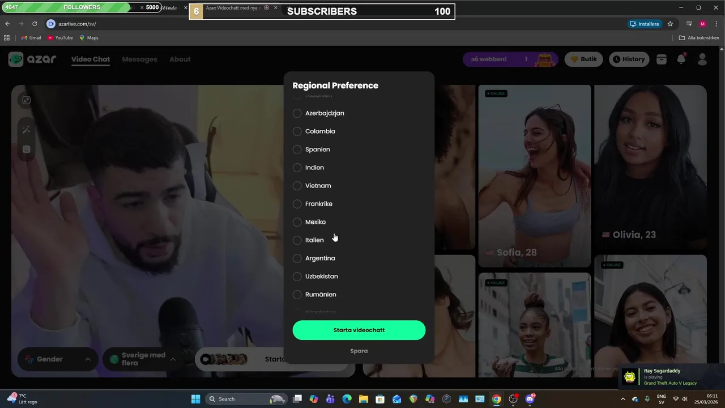Open the Chrome apps grid icon
Viewport: 725px width, 408px height.
(x=7, y=37)
